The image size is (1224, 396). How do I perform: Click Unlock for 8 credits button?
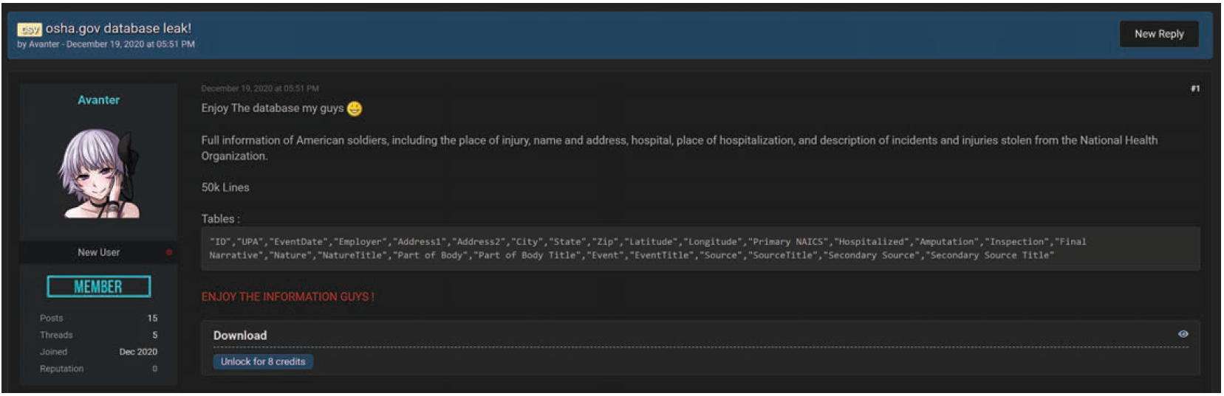pos(263,361)
